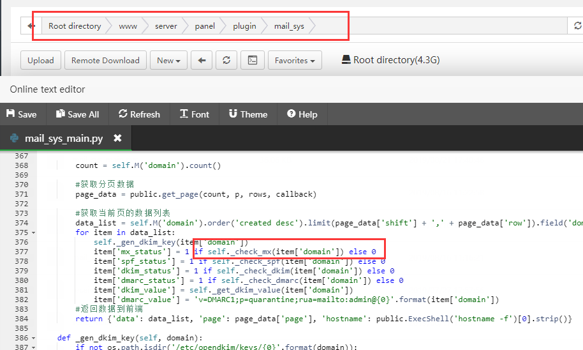The width and height of the screenshot is (583, 350).
Task: Refresh file list using toolbar refresh icon
Action: pyautogui.click(x=226, y=61)
